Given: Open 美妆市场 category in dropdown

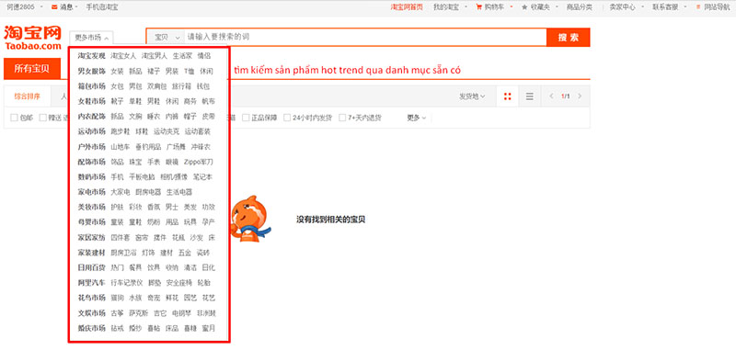Looking at the screenshot, I should [91, 207].
